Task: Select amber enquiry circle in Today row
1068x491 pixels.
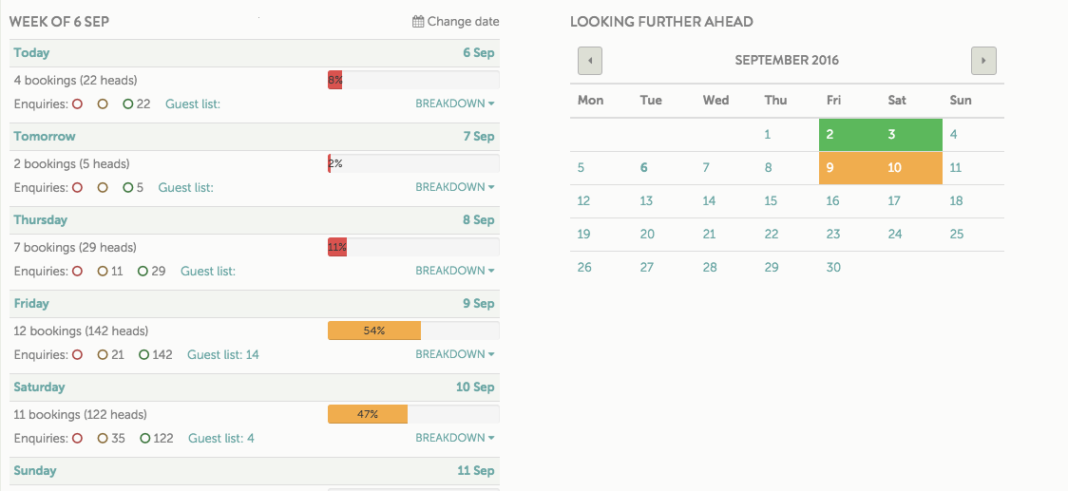Action: click(x=103, y=104)
